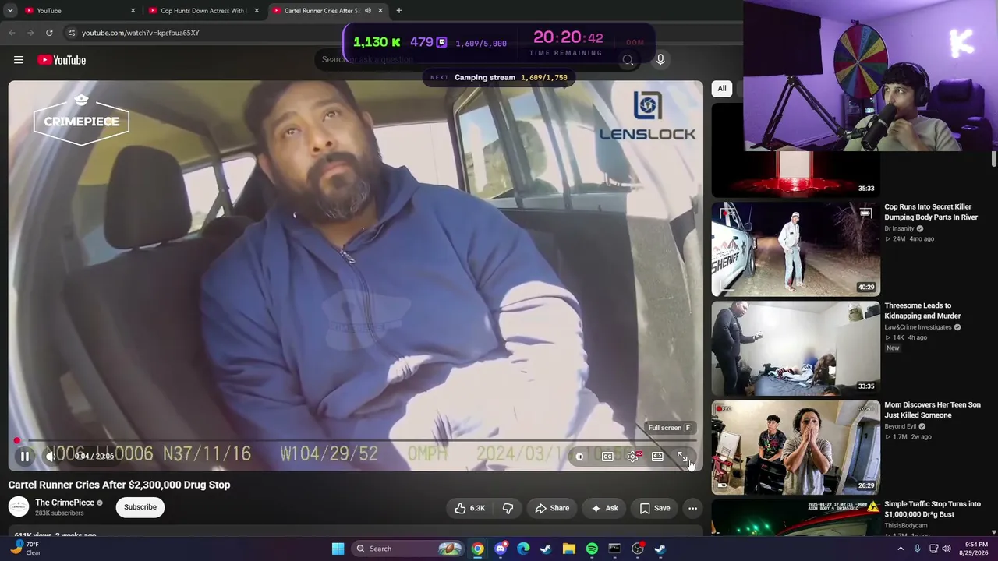The height and width of the screenshot is (561, 998).
Task: Pause the video with the pause button
Action: coord(24,457)
